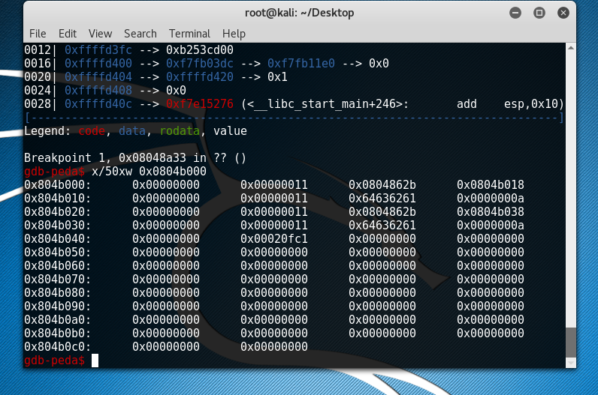Screen dimensions: 598x395
Task: Click the pointer 0xffffd420
Action: (200, 77)
